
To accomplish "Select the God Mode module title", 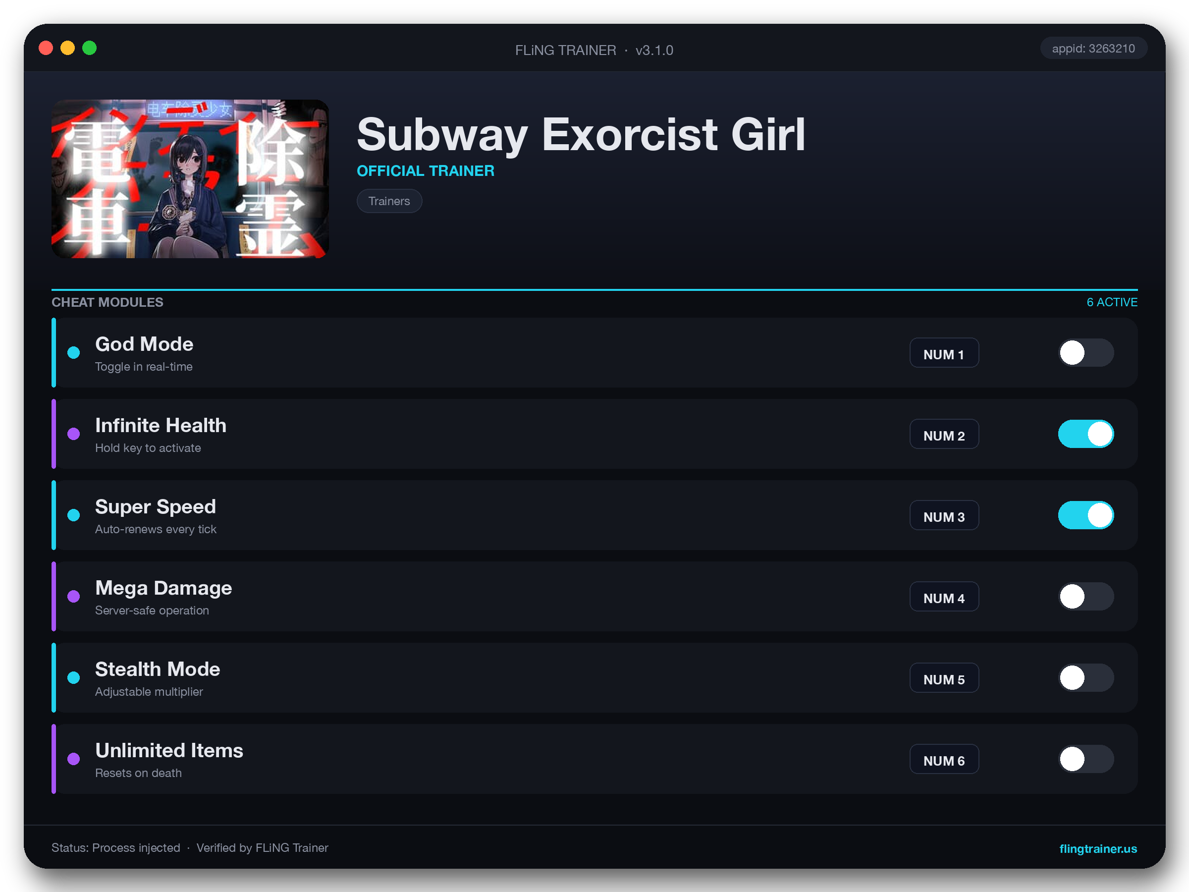I will click(x=144, y=344).
